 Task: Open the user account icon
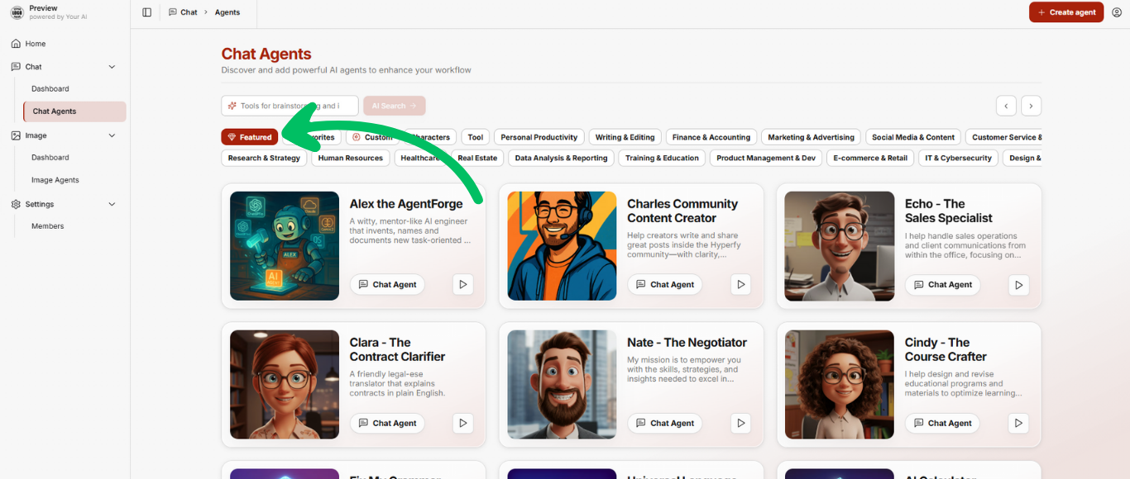(x=1117, y=12)
